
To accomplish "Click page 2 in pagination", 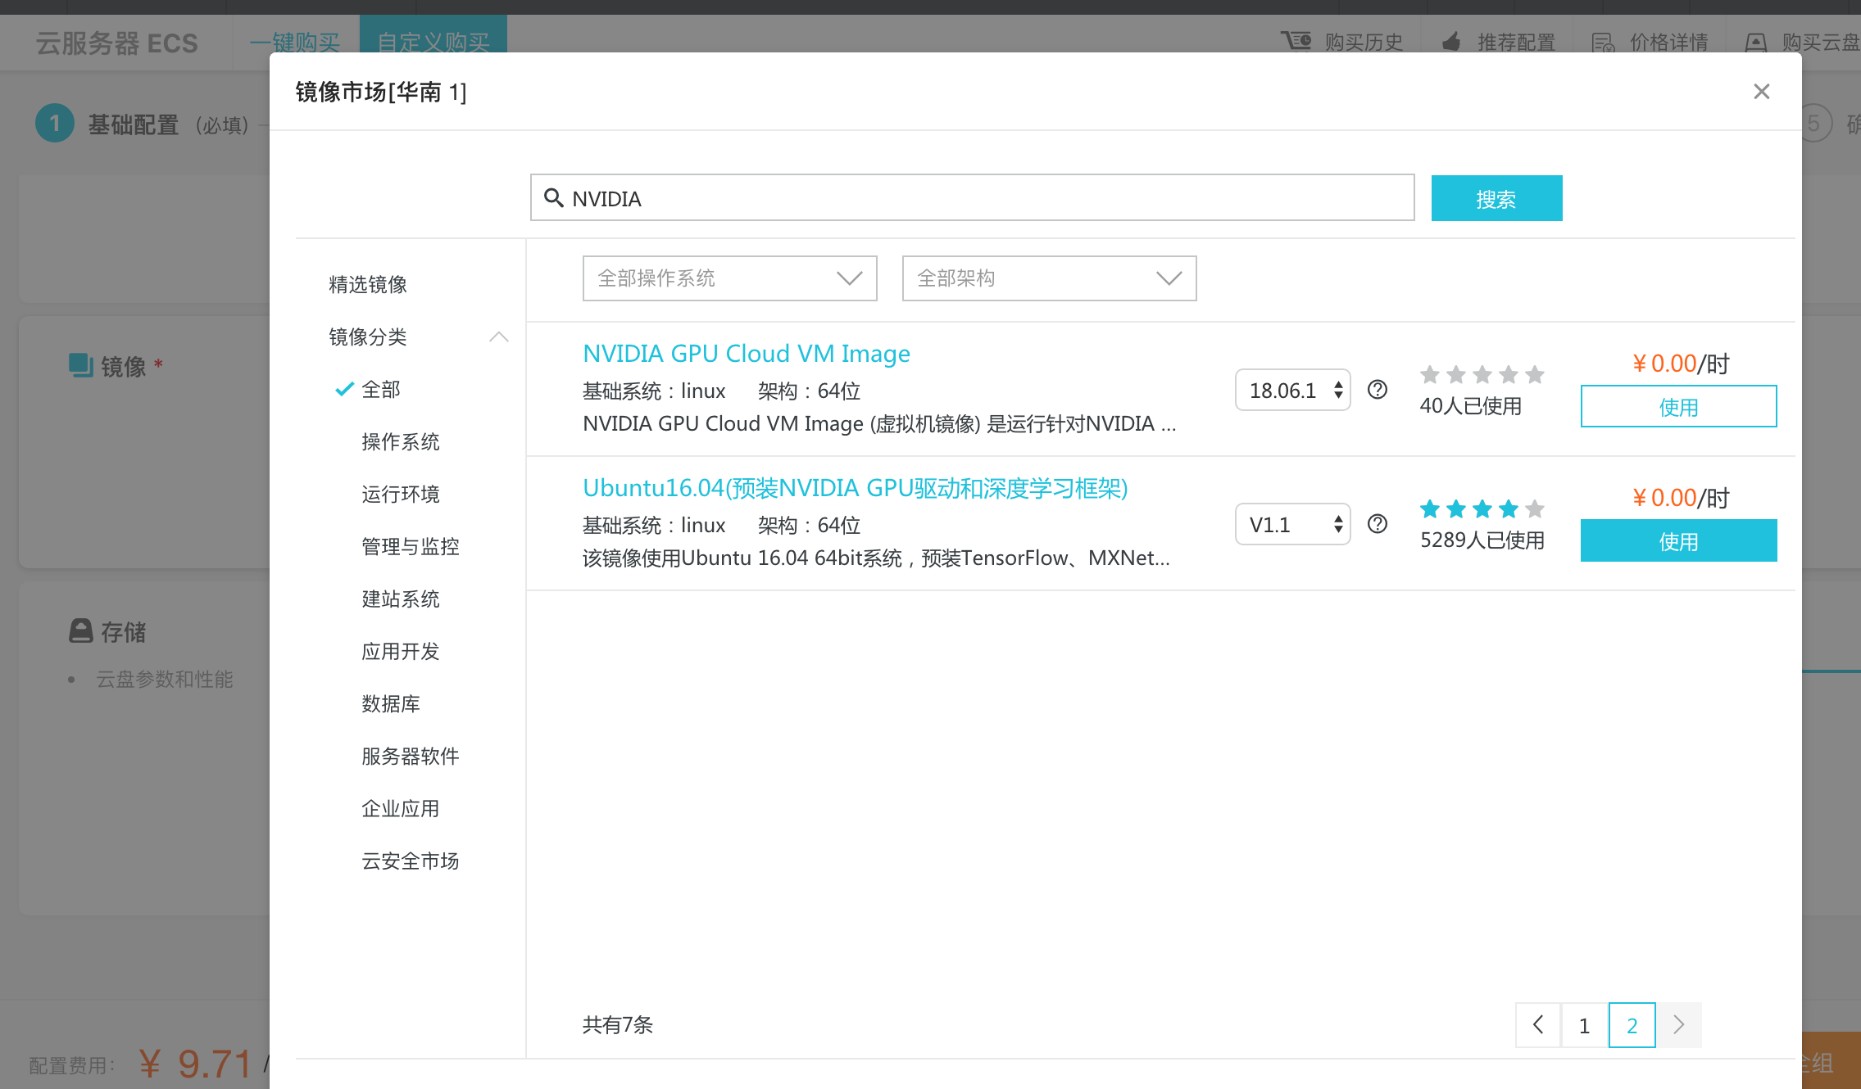I will [1632, 1024].
